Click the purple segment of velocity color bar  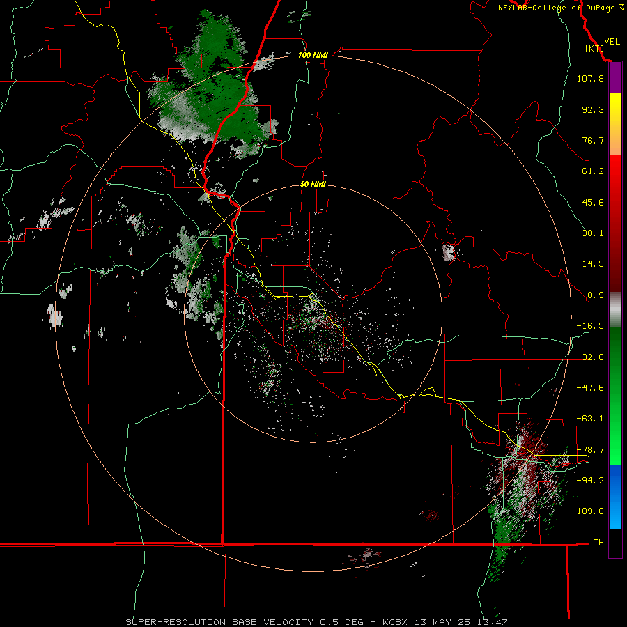[x=615, y=78]
